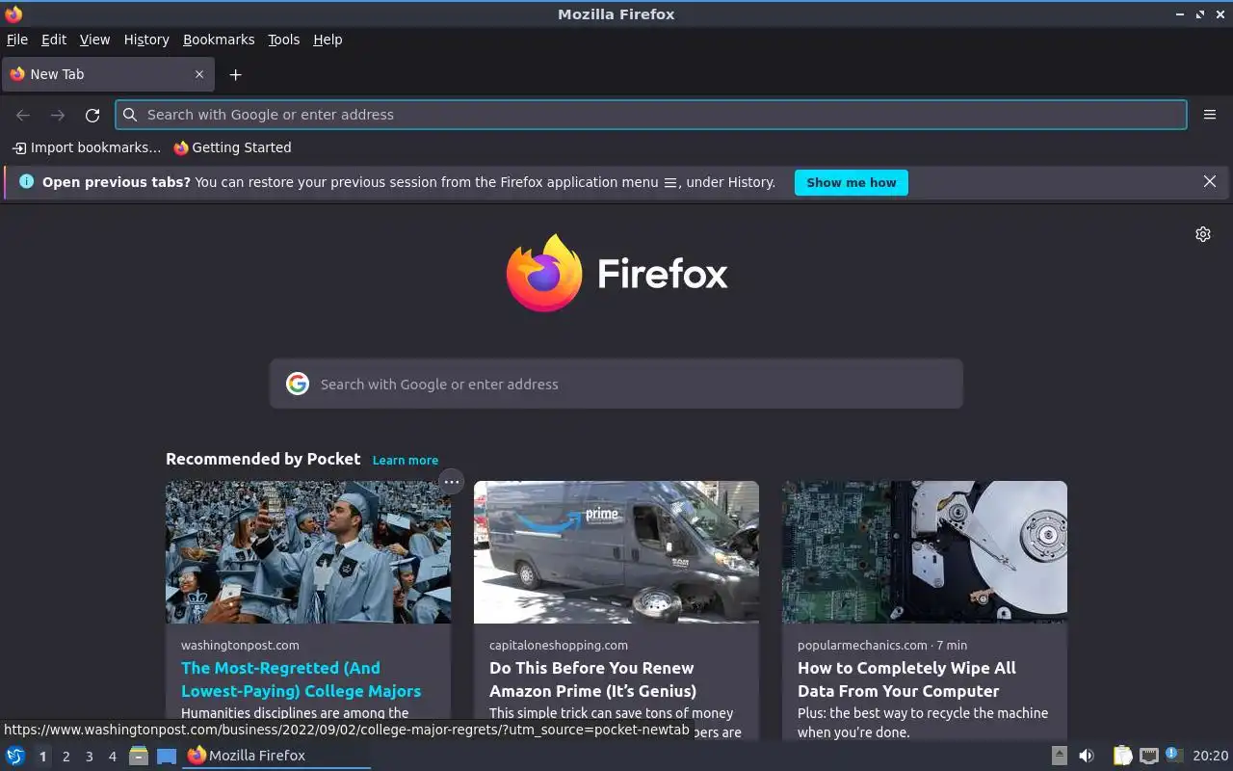Click the 20:20 taskbar clock
The width and height of the screenshot is (1233, 771).
point(1211,756)
